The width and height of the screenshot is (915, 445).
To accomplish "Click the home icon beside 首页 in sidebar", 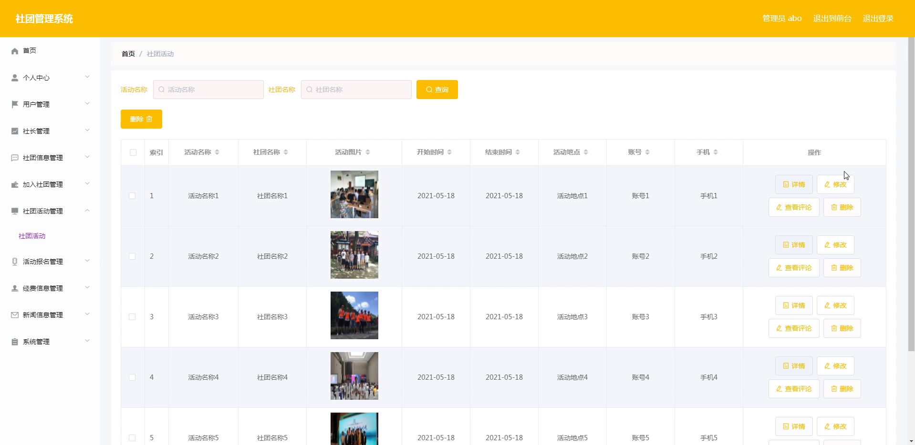I will coord(15,51).
